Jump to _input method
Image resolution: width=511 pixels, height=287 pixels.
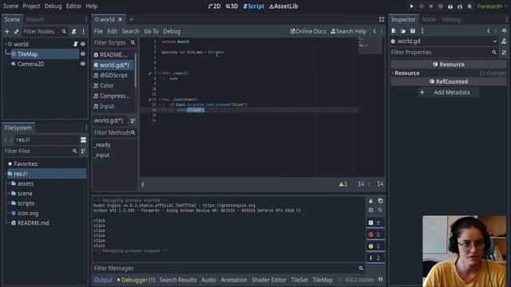coord(102,155)
